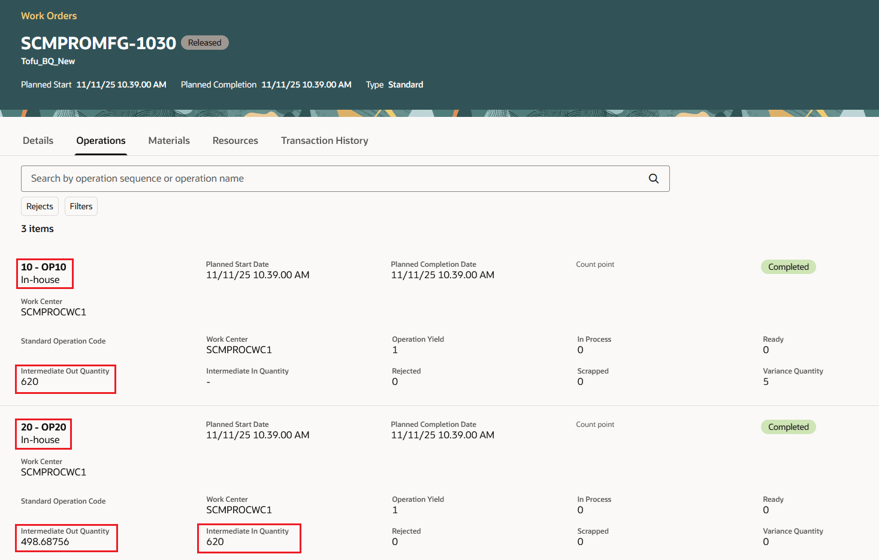Select the Operations tab
This screenshot has height=560, width=879.
101,140
